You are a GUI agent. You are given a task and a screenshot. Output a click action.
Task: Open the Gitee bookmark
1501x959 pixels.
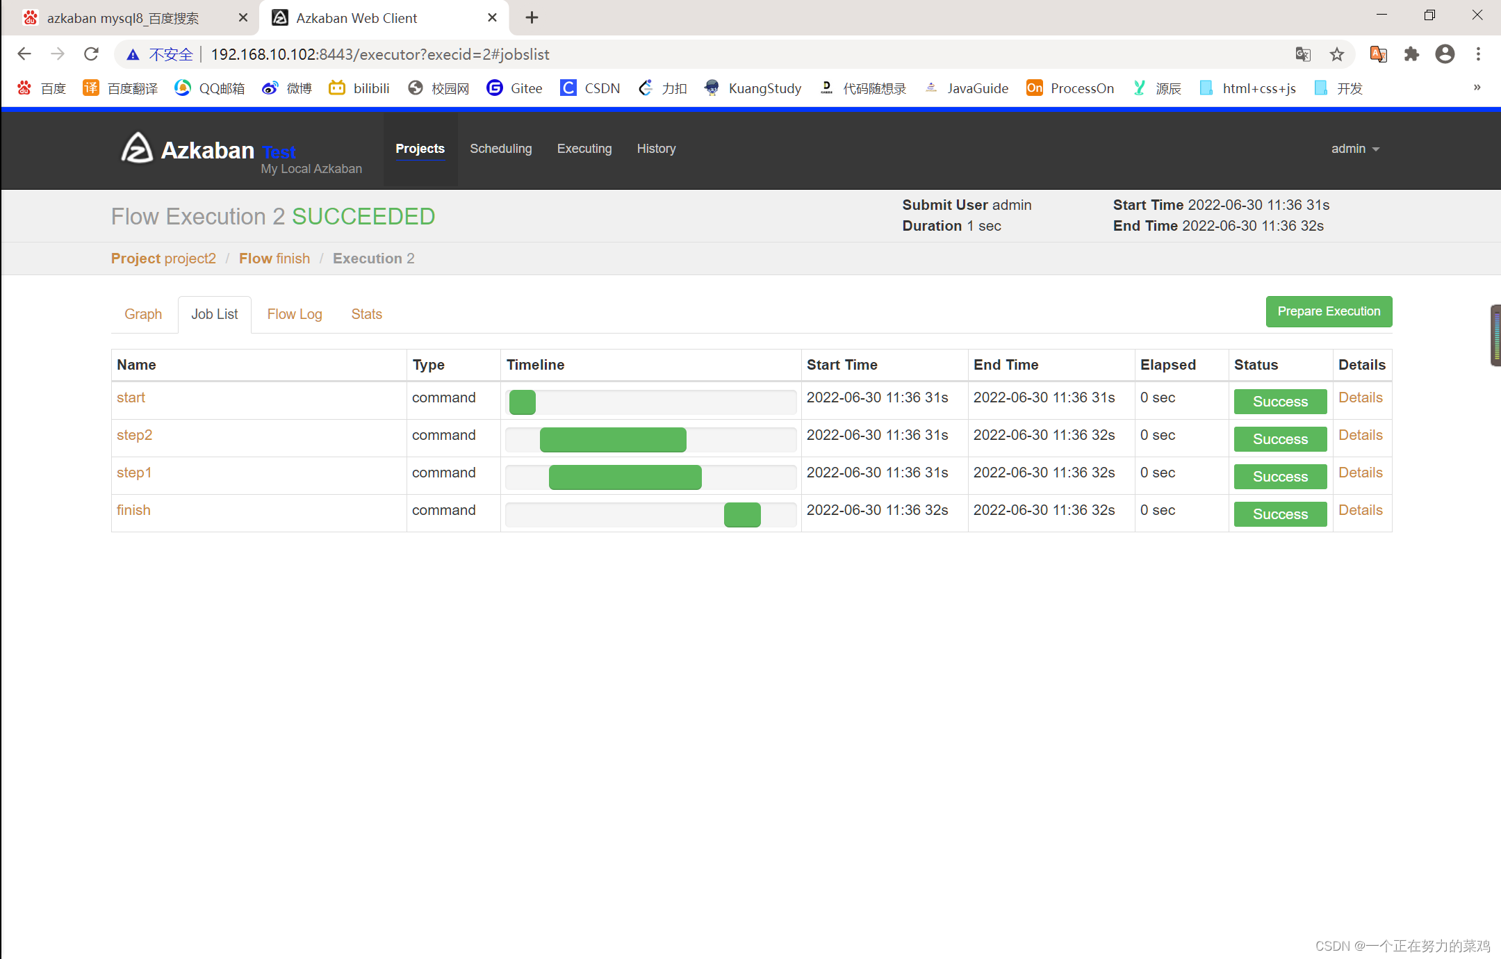point(515,88)
